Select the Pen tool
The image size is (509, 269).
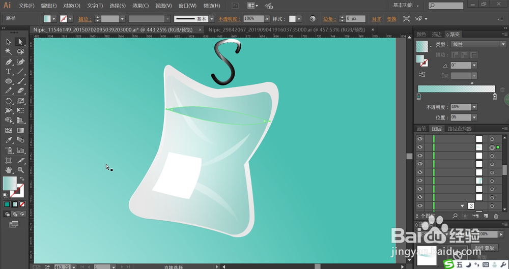pos(9,62)
